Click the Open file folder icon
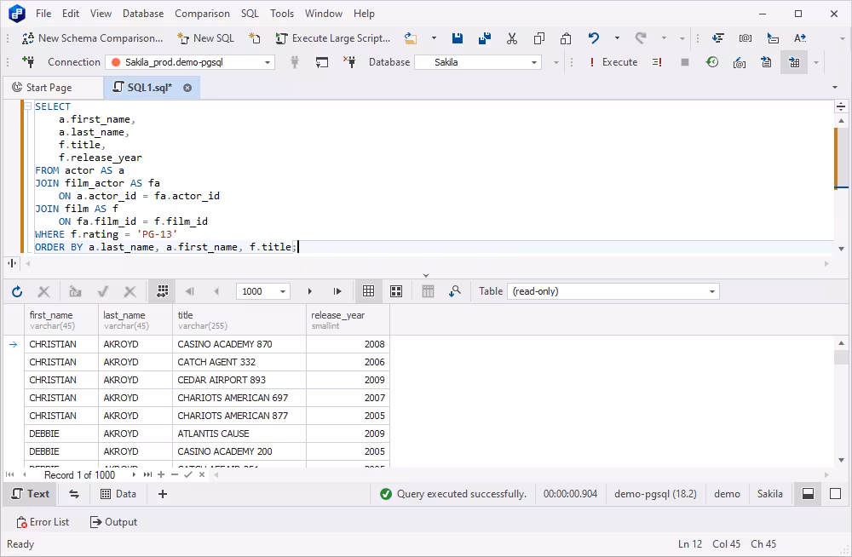 [x=411, y=38]
